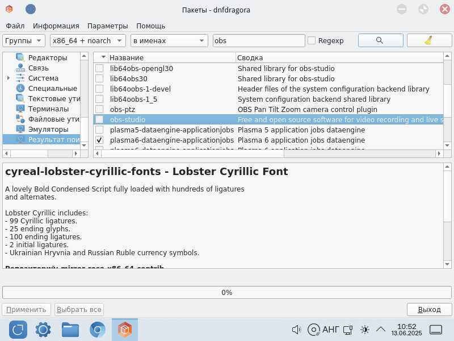Click the brightness tray icon
The image size is (454, 341).
[364, 330]
